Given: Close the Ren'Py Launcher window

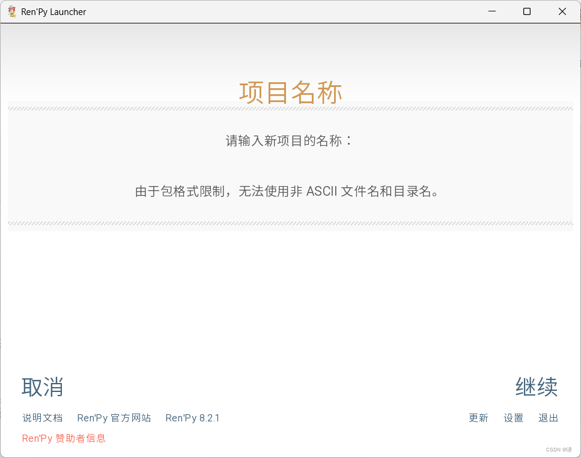Looking at the screenshot, I should click(562, 11).
